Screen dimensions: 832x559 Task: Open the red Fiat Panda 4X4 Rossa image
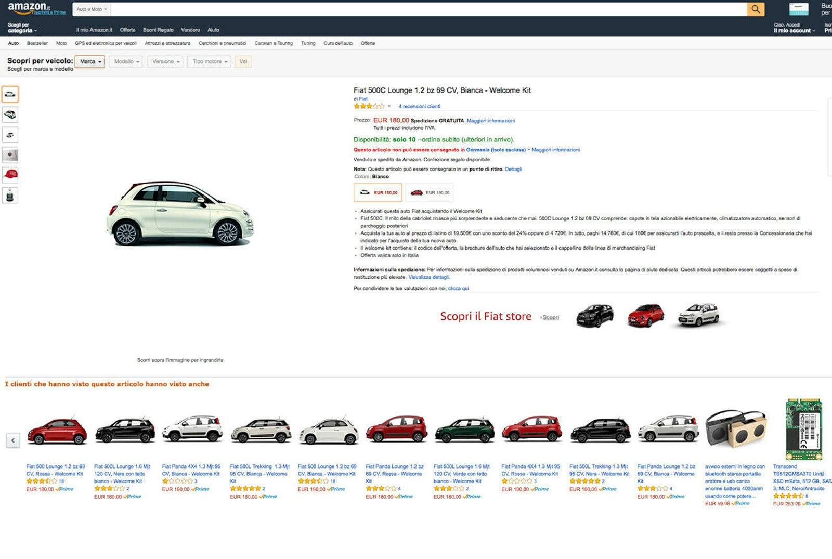click(x=531, y=430)
